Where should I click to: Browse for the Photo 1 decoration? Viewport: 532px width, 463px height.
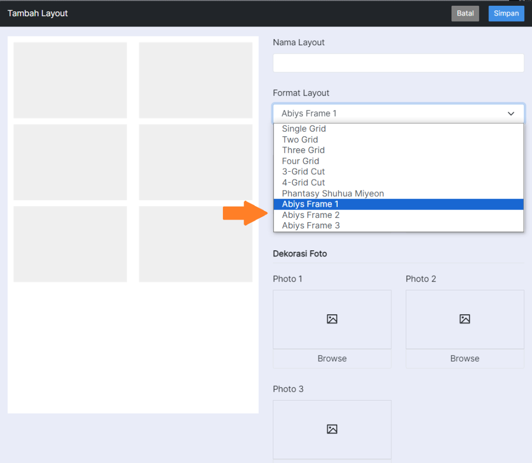coord(332,358)
